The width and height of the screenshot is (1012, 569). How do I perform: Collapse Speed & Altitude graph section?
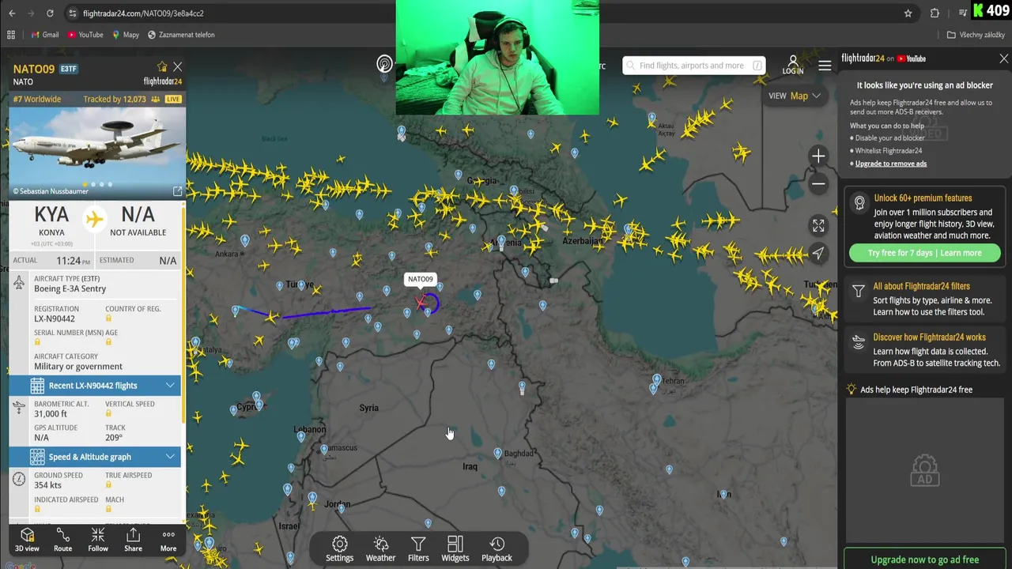click(x=95, y=457)
